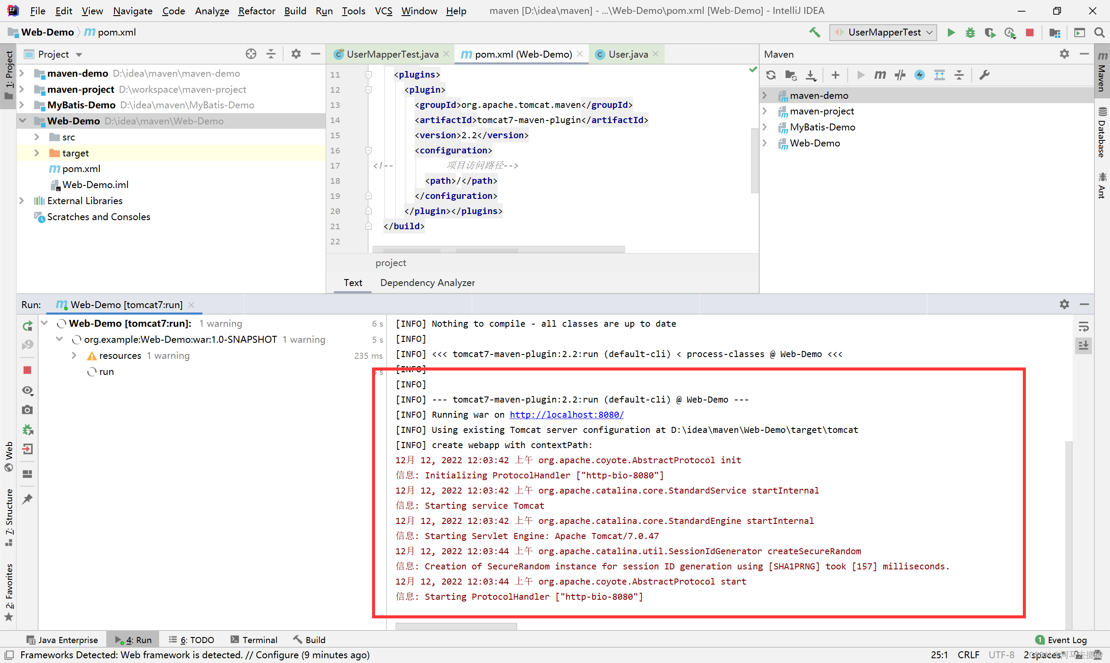
Task: Toggle soft-wrap in console output
Action: (1083, 327)
